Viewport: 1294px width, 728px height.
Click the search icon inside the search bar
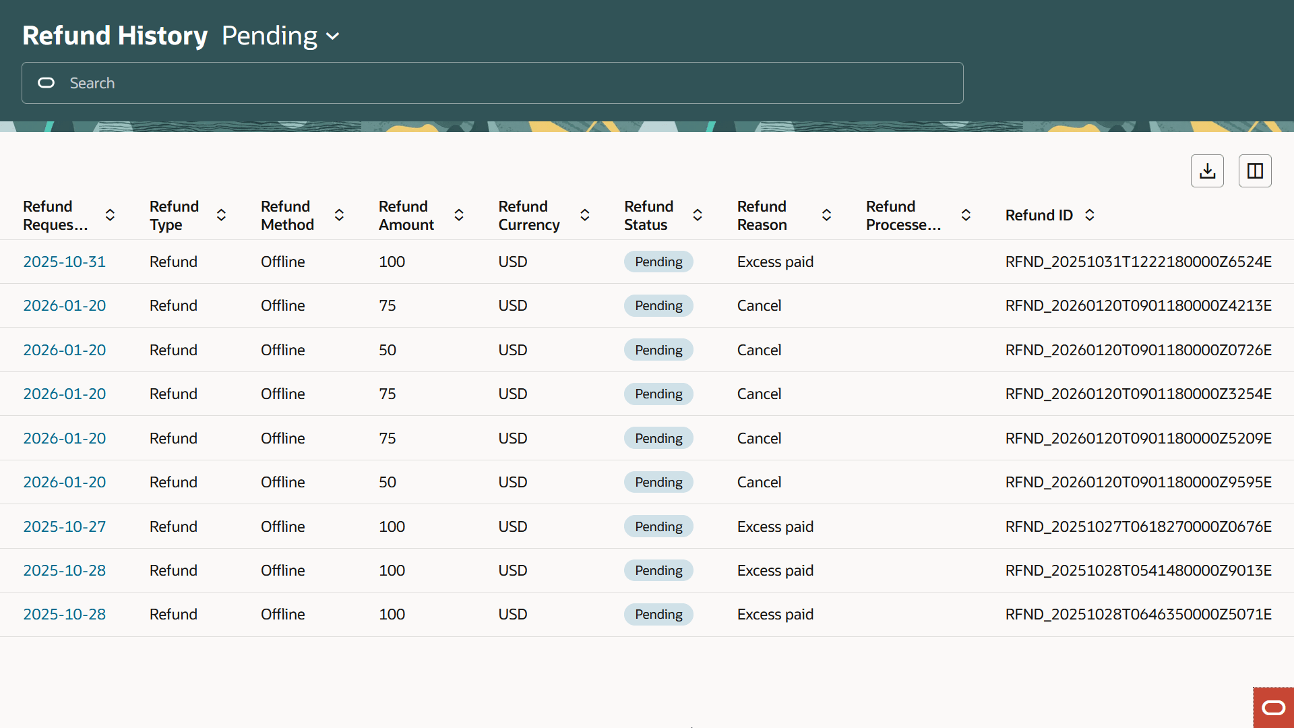coord(46,83)
